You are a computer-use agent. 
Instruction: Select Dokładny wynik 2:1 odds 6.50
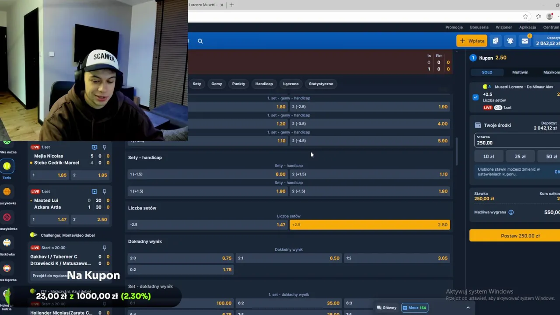tap(289, 258)
